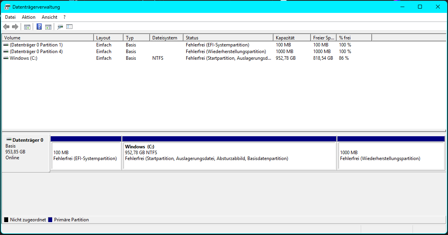Click the checklist toolbar icon
The image size is (448, 235).
(69, 27)
